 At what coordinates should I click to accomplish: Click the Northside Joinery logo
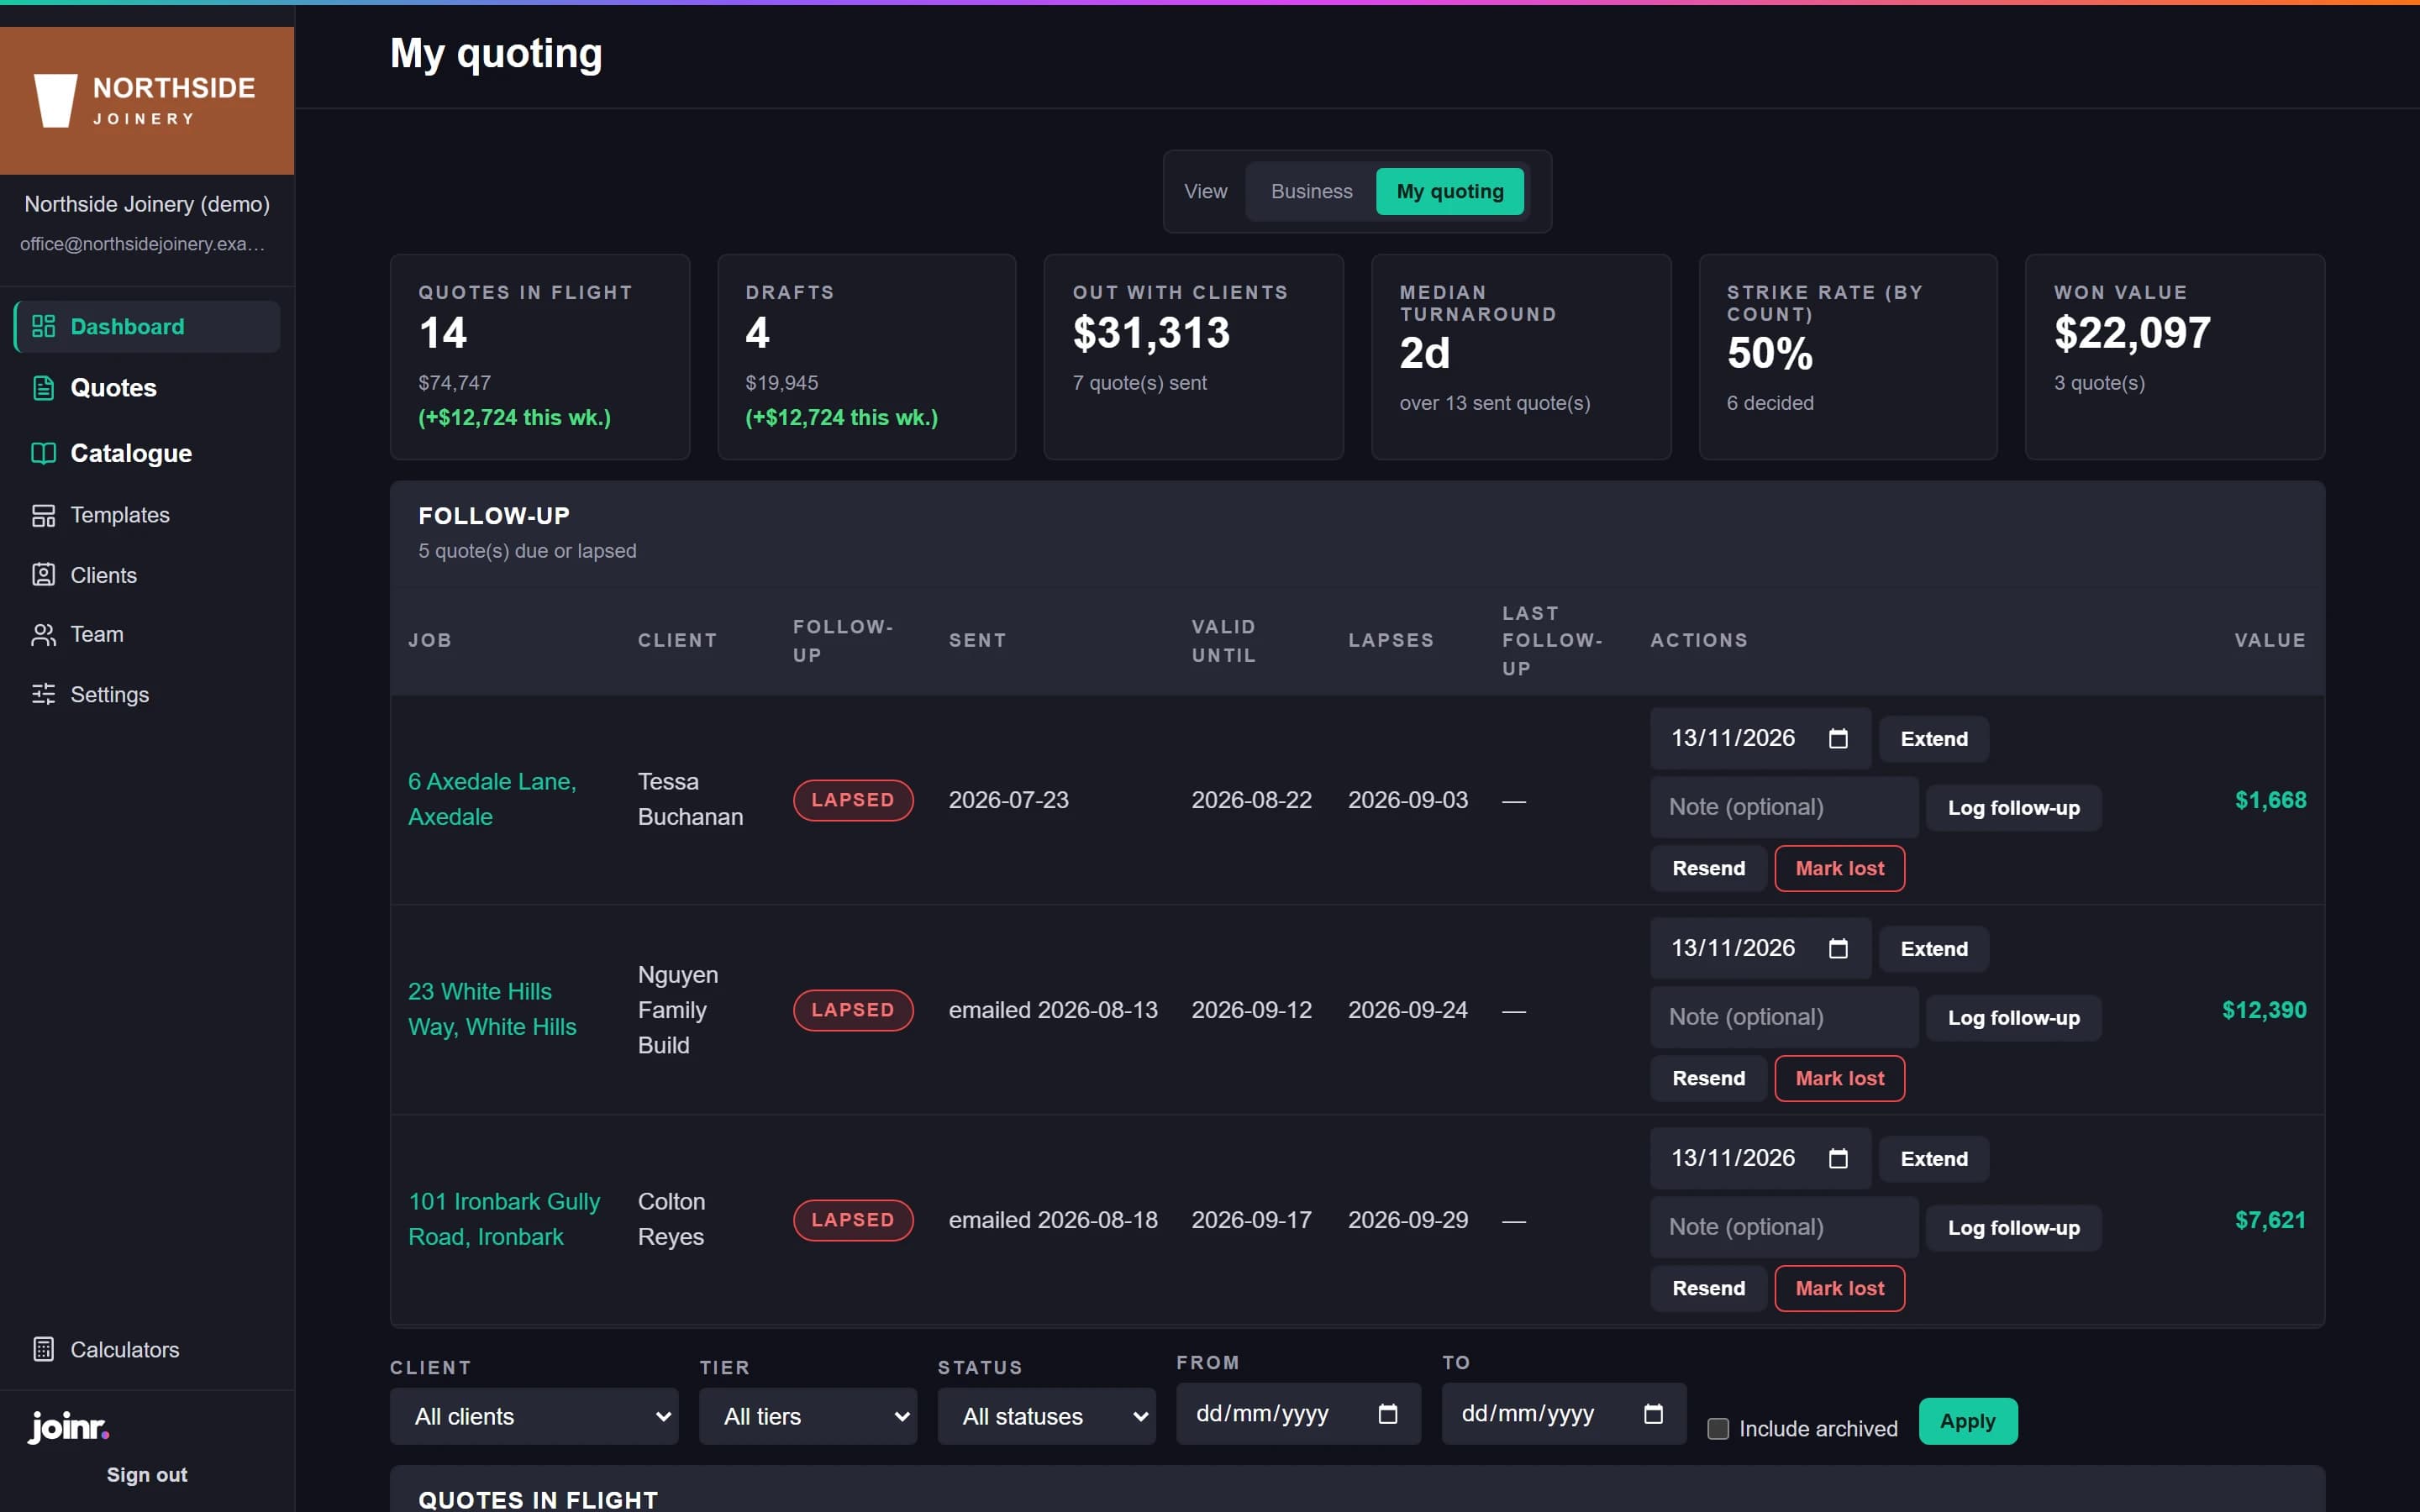coord(147,100)
